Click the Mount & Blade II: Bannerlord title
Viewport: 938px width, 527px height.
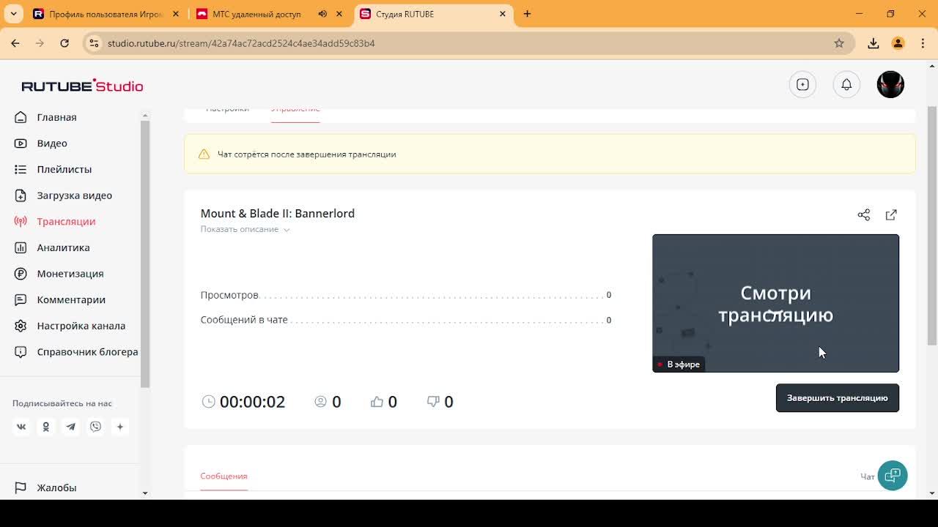(x=278, y=214)
